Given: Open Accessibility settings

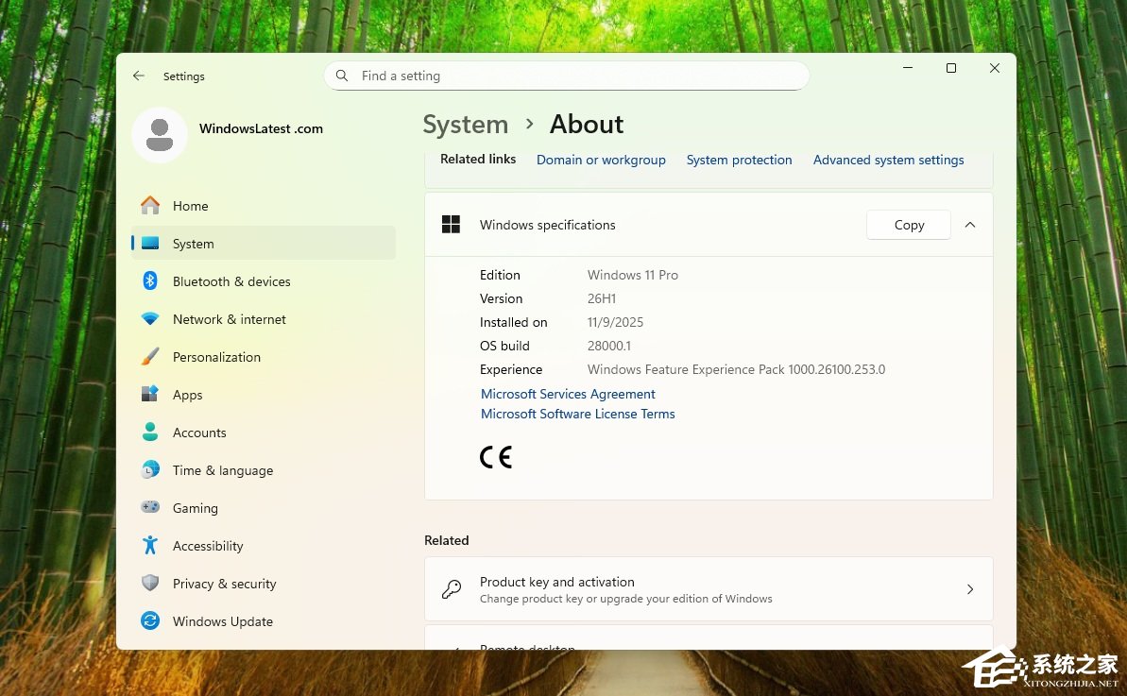Looking at the screenshot, I should (x=263, y=545).
